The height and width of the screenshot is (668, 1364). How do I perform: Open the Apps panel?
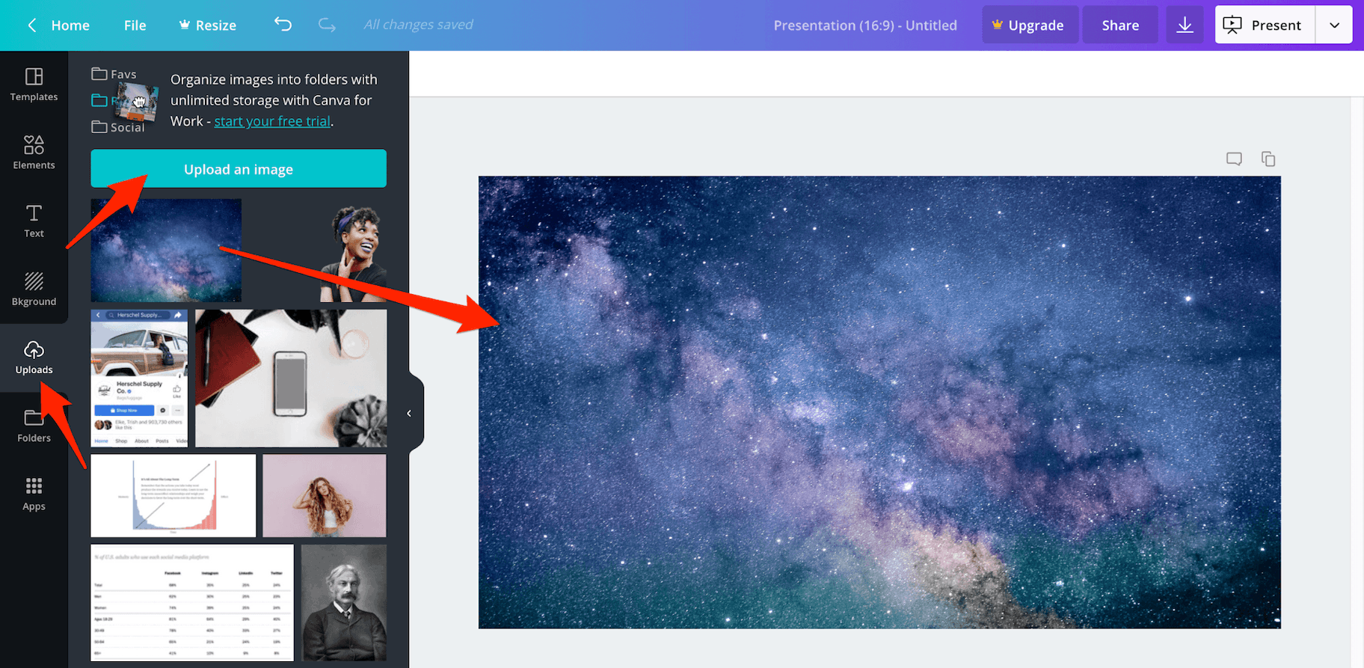point(34,494)
